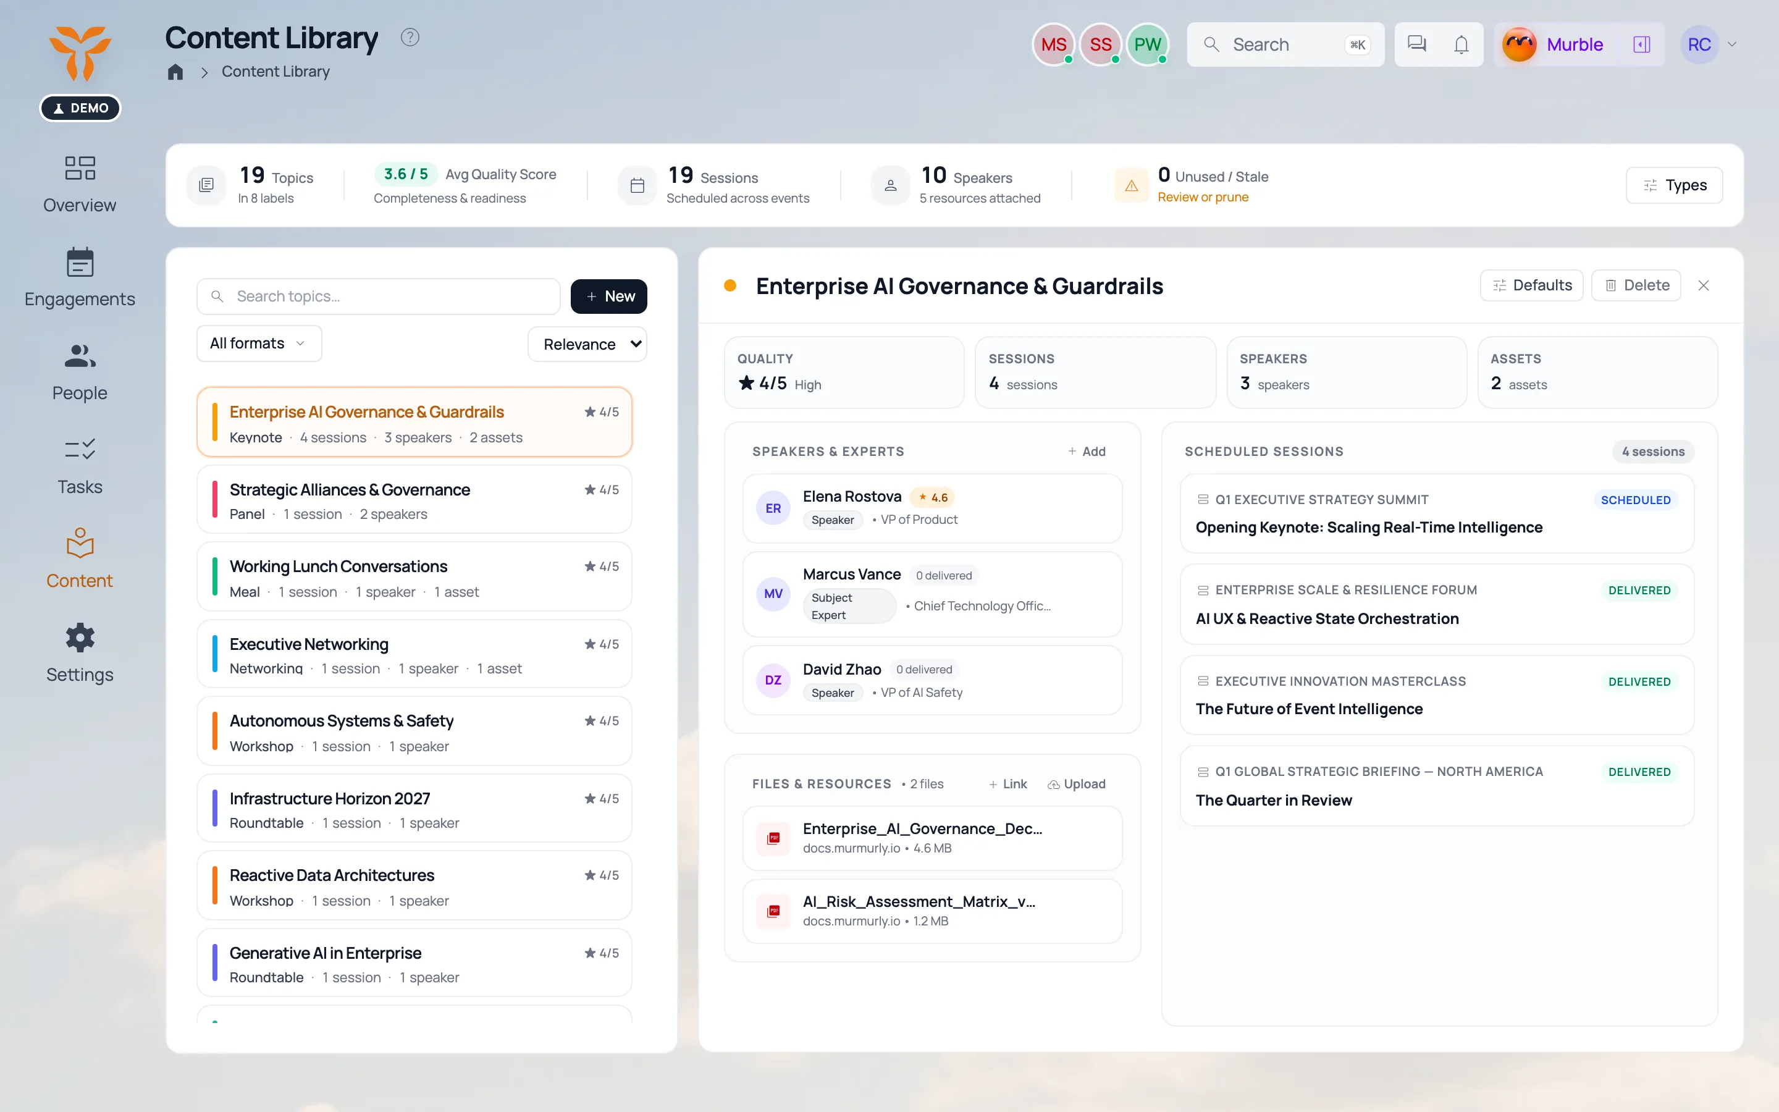Click the global Search box

coord(1285,44)
